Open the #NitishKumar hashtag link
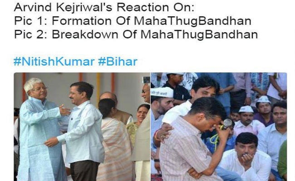This screenshot has width=295, height=181. click(x=54, y=62)
